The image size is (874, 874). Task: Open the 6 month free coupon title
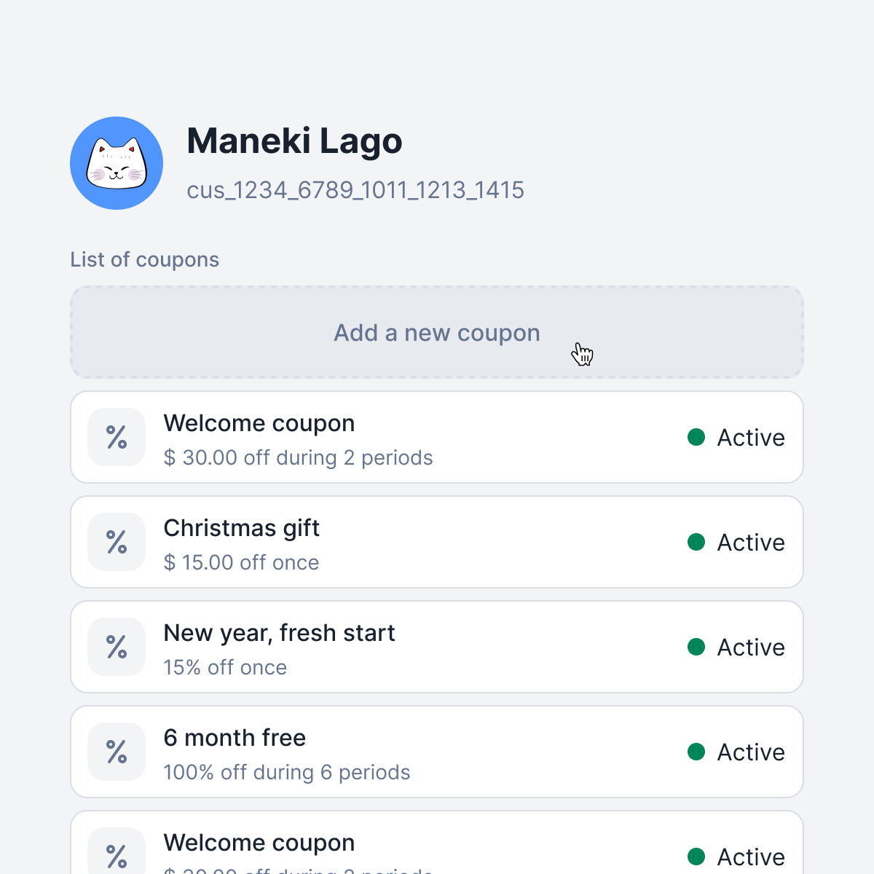point(235,738)
